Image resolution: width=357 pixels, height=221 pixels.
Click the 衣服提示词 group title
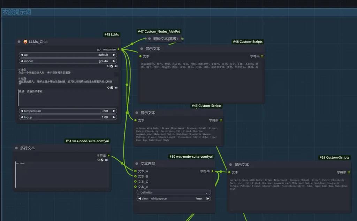17,12
